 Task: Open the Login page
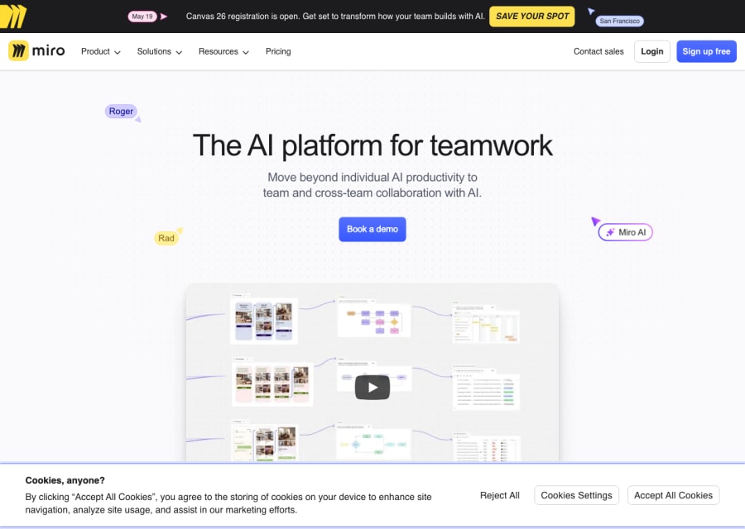tap(651, 51)
